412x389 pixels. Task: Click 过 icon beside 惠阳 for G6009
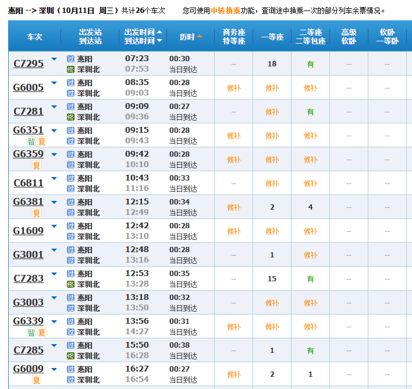coord(70,369)
